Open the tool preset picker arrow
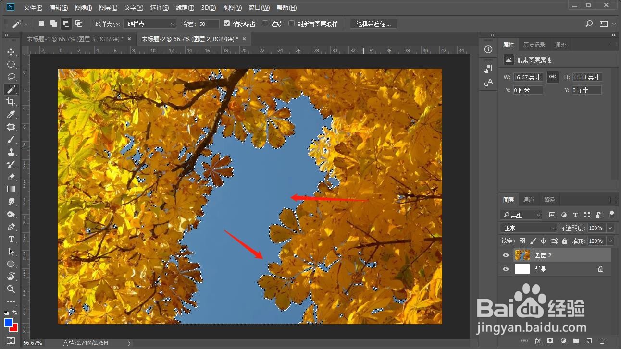Viewport: 621px width, 349px height. [25, 24]
